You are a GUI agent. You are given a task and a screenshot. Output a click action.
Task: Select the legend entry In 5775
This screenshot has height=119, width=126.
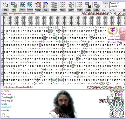pos(5,91)
